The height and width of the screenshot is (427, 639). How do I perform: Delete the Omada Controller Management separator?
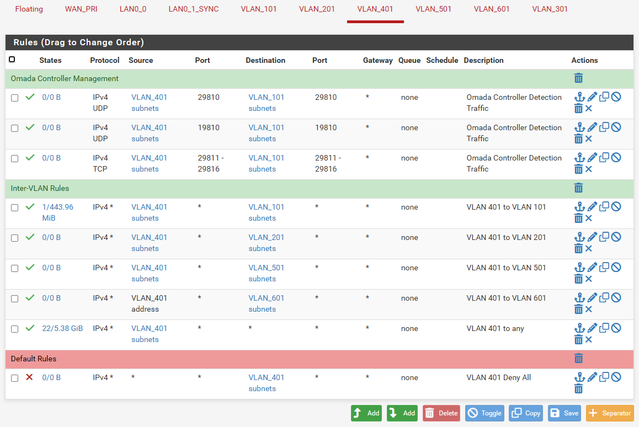[578, 78]
